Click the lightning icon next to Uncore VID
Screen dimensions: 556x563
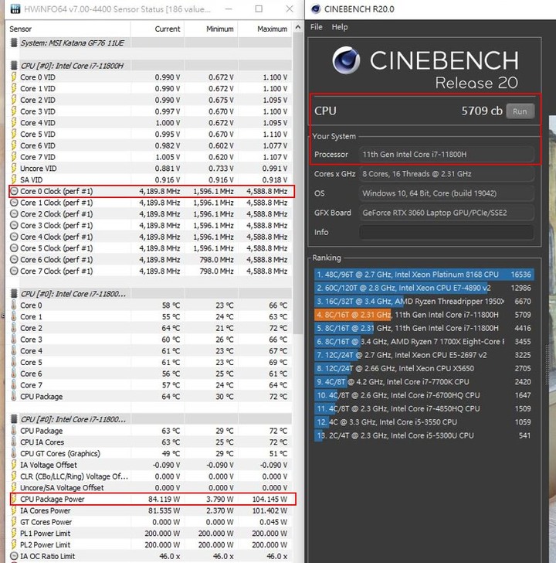pyautogui.click(x=14, y=168)
